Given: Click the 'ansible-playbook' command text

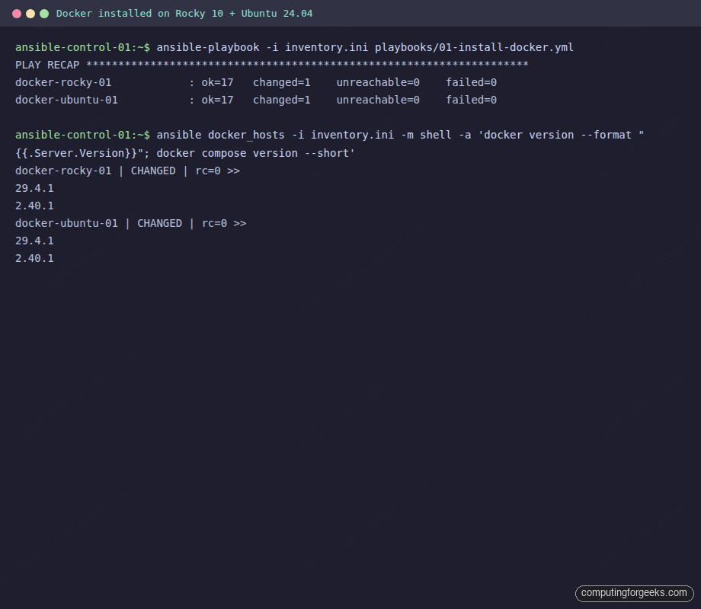Looking at the screenshot, I should pyautogui.click(x=208, y=47).
